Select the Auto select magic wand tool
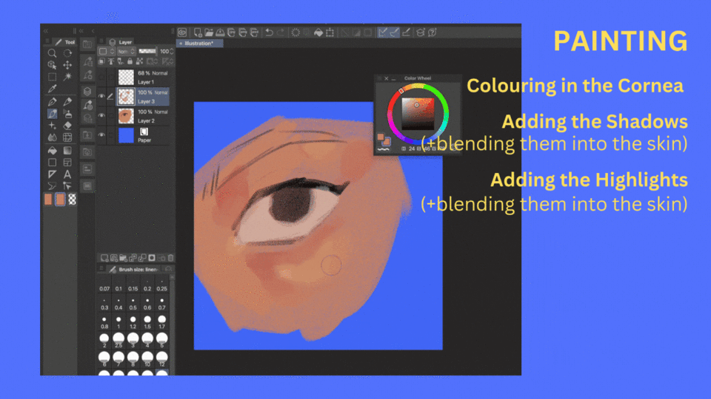 67,76
